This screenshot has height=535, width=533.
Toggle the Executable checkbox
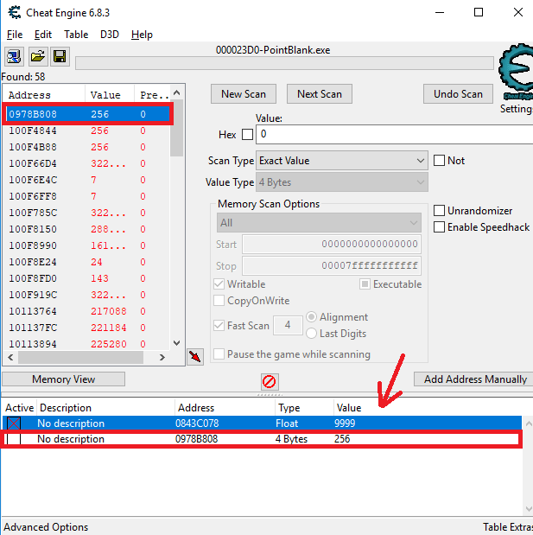[x=365, y=284]
